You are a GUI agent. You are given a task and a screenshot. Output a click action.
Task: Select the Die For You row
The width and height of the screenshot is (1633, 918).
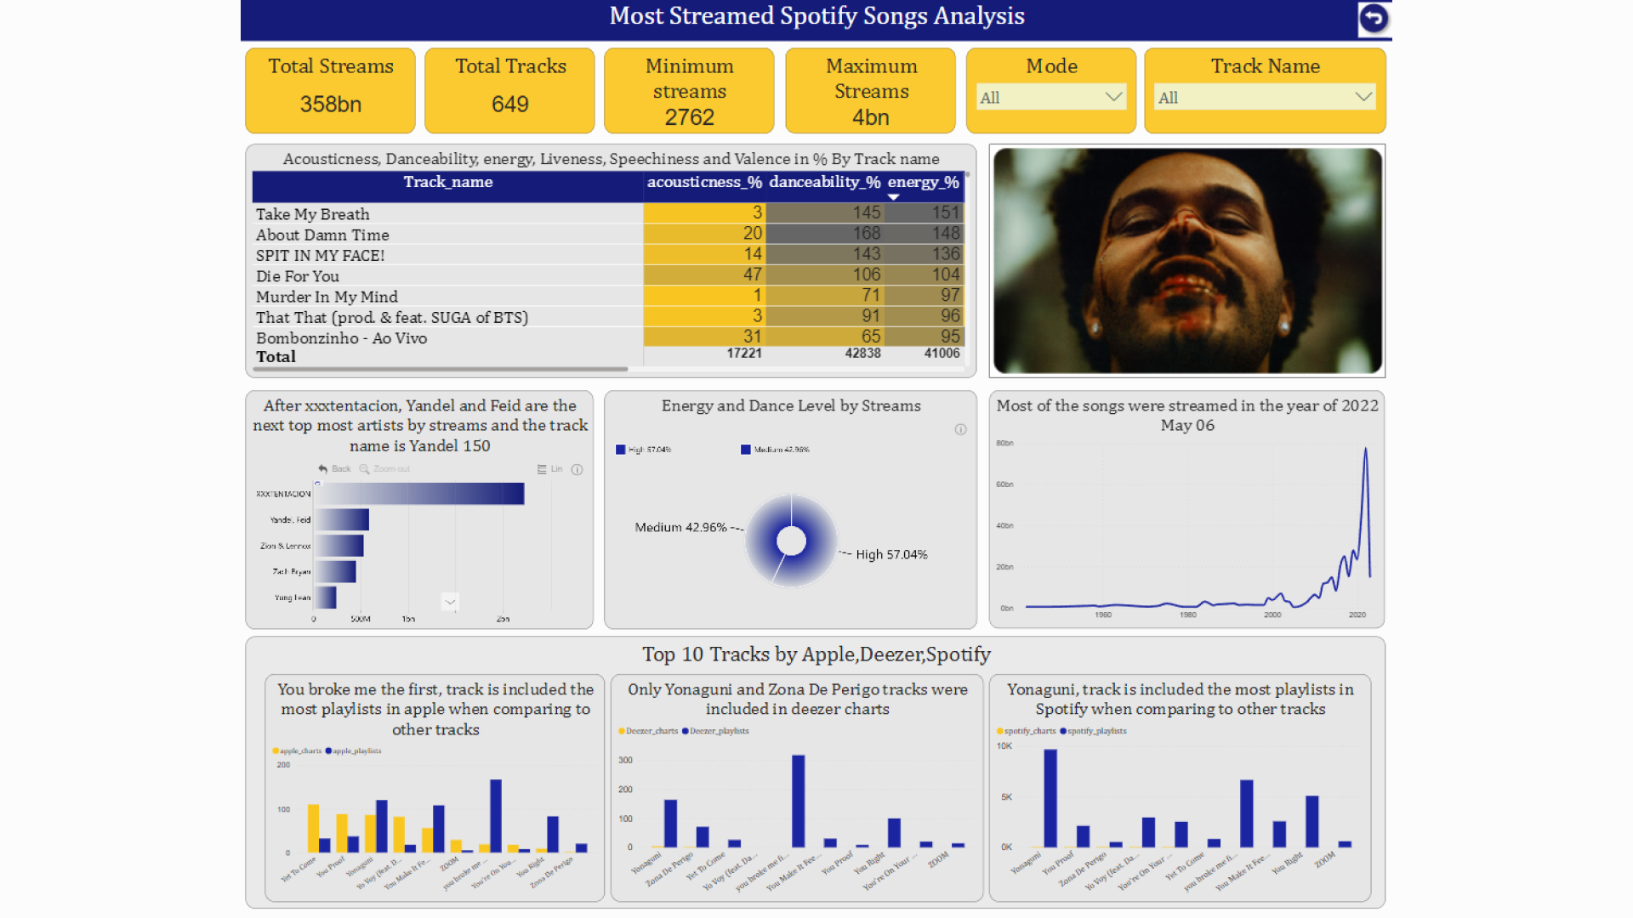[x=608, y=275]
